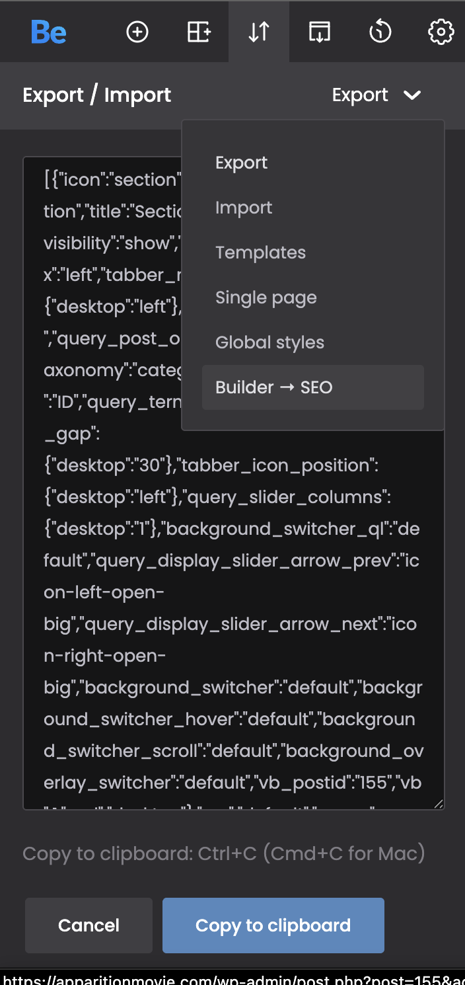Screen dimensions: 465x985
Task: Choose Import in the dropdown menu
Action: pos(244,208)
